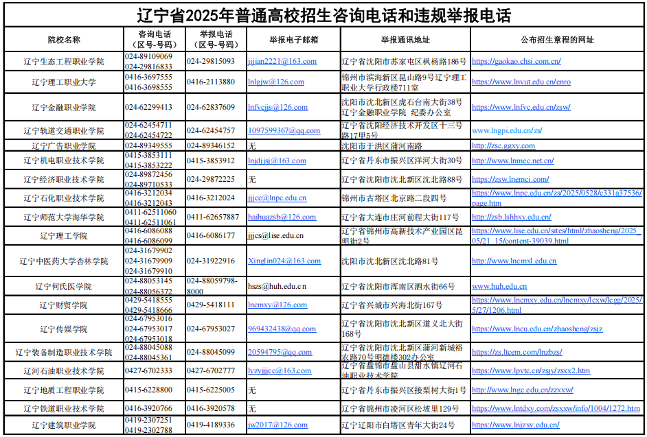Select the cell 辽宁地质工程职业学院
Viewport: 647px width, 437px height.
pyautogui.click(x=64, y=390)
